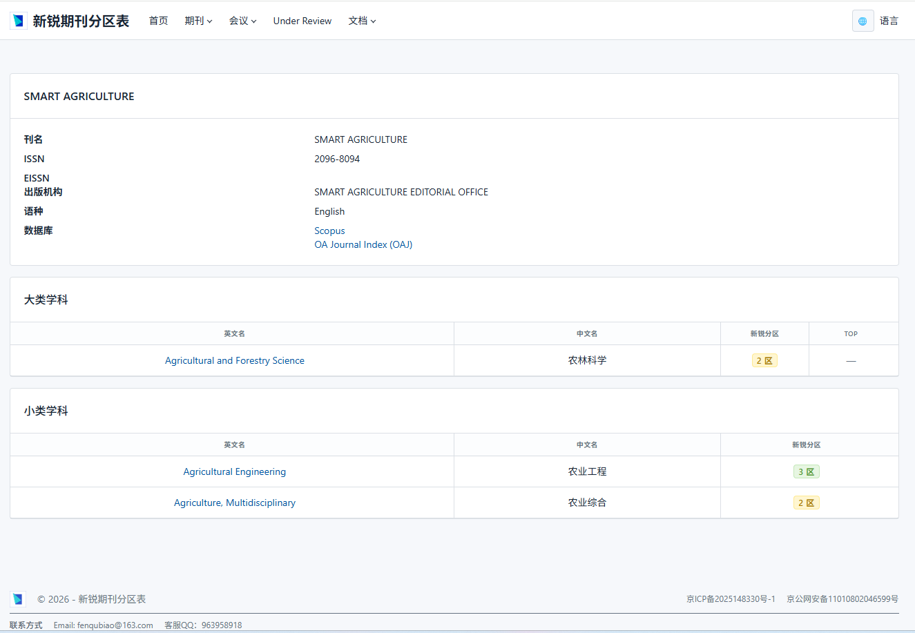915x633 pixels.
Task: Click the 语言 language selector
Action: (x=889, y=21)
